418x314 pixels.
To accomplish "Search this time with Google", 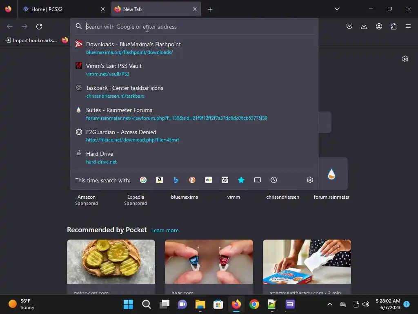I will click(x=143, y=180).
